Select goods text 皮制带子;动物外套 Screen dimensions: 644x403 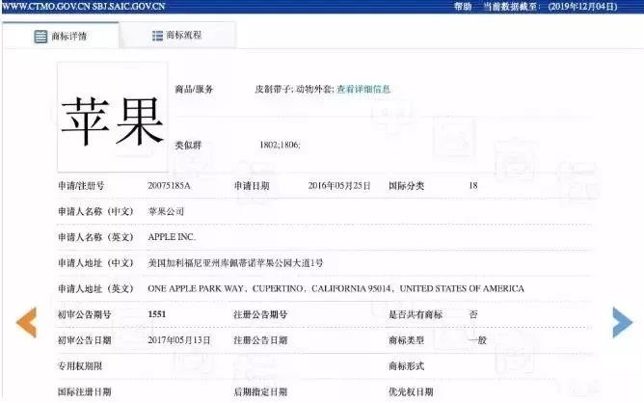[x=294, y=89]
